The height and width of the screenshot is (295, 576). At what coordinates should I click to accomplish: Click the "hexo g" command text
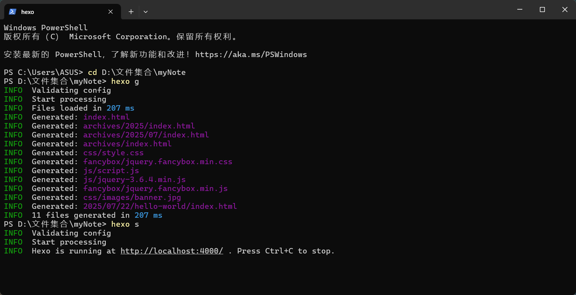click(125, 82)
